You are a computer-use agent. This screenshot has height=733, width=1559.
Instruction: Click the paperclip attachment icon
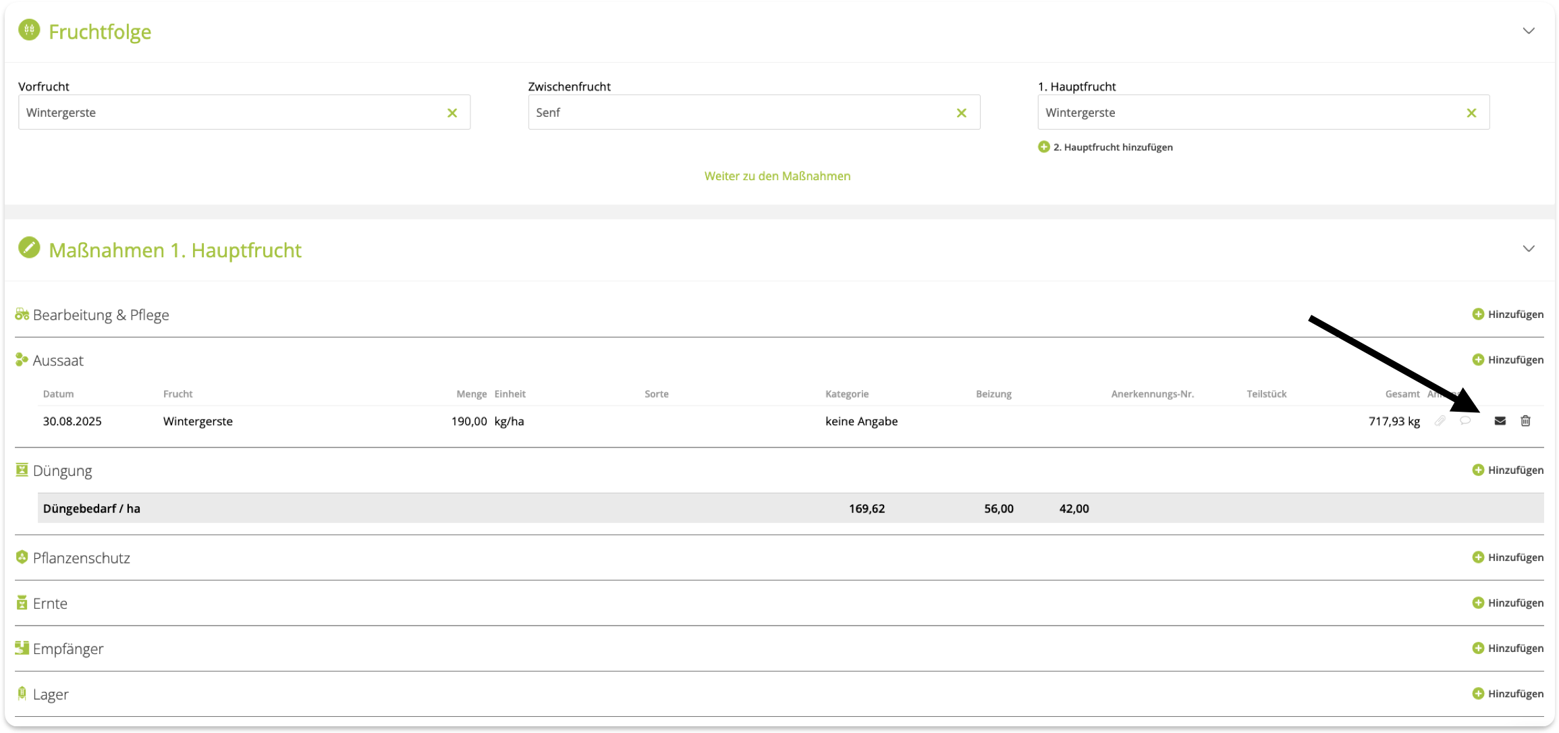1440,421
